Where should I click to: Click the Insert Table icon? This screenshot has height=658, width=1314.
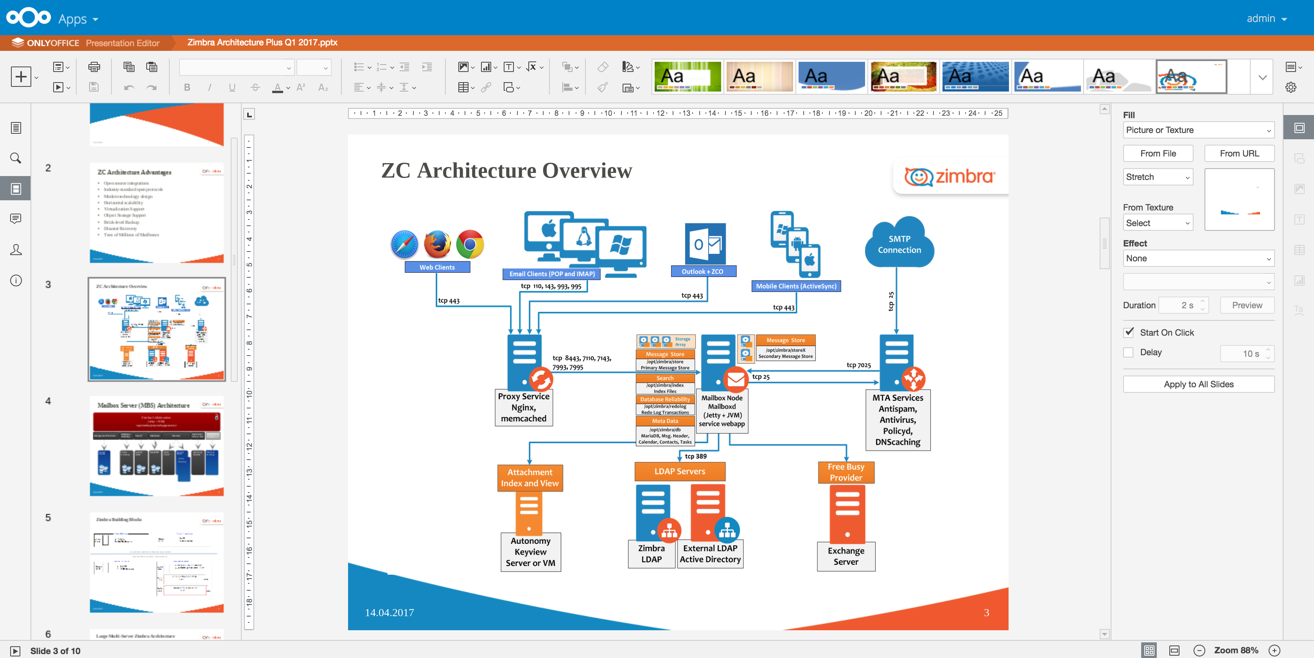pyautogui.click(x=463, y=88)
